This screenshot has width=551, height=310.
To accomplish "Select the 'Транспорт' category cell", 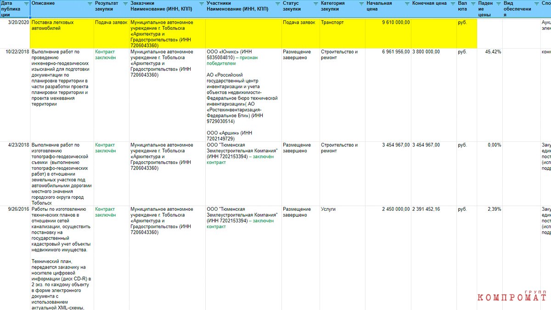I will (342, 33).
